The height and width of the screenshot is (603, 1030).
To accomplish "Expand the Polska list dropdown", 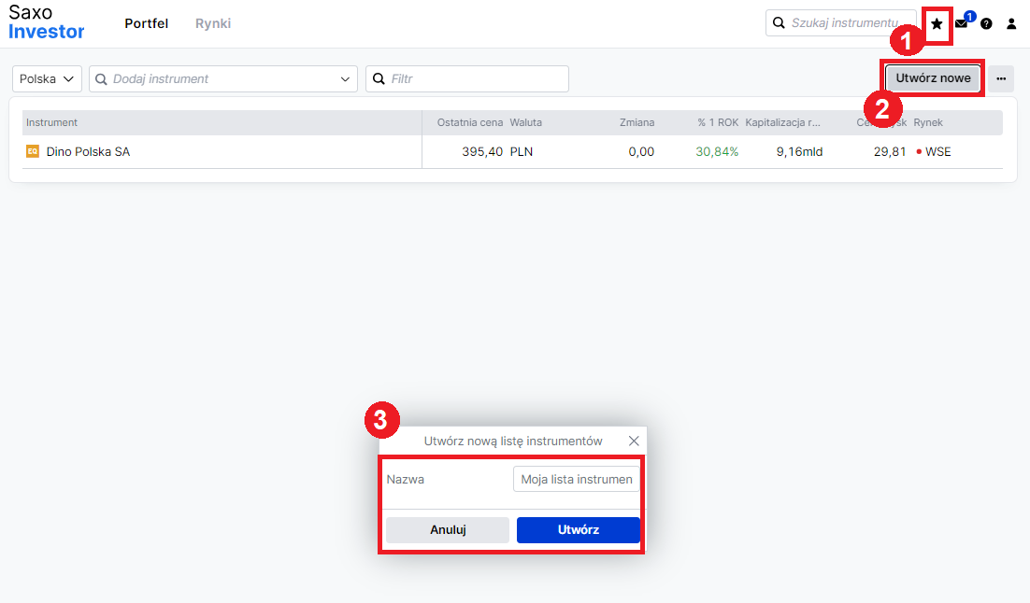I will 47,79.
